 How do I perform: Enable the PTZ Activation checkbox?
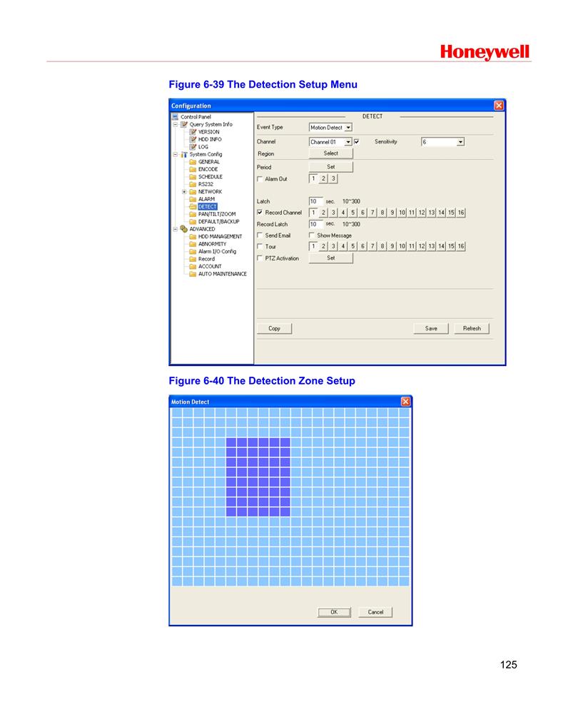(260, 258)
